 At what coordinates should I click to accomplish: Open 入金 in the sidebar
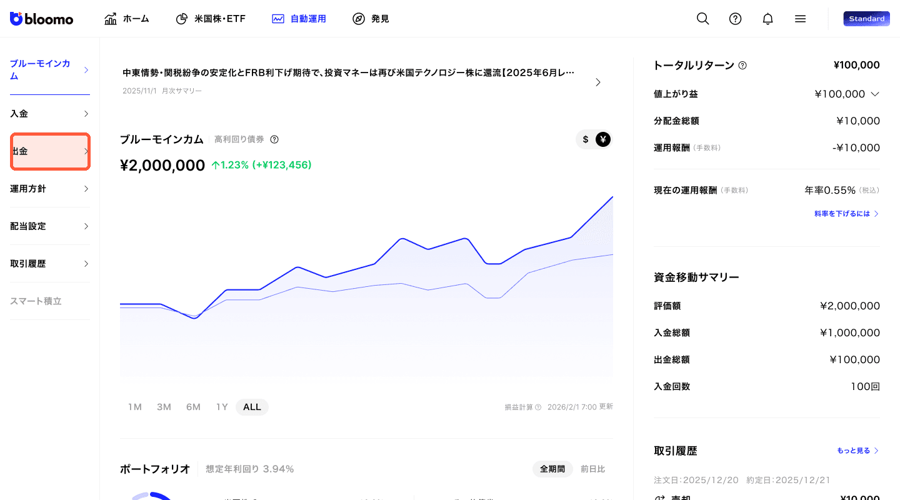[x=50, y=114]
